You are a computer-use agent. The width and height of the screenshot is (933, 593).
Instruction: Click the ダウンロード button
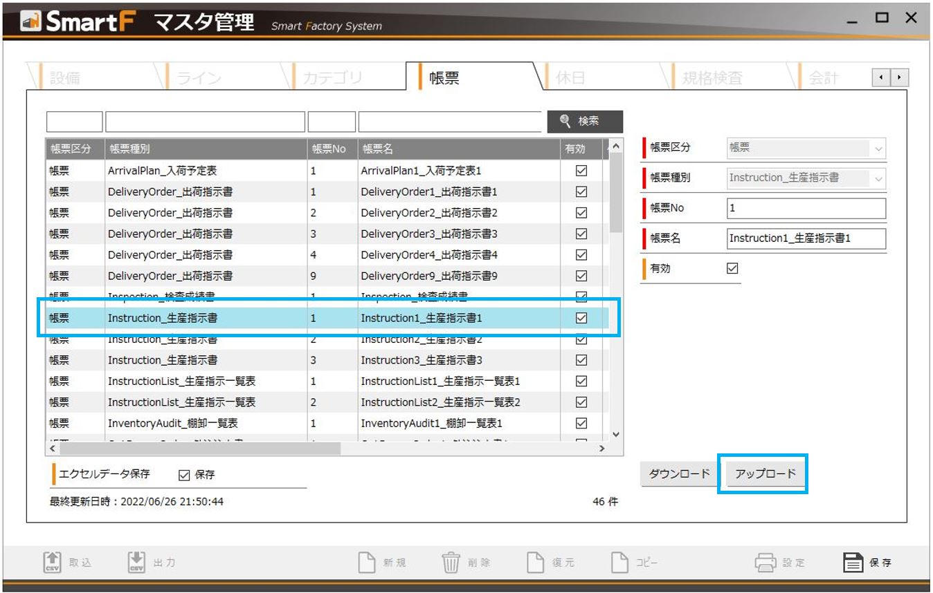click(x=679, y=474)
